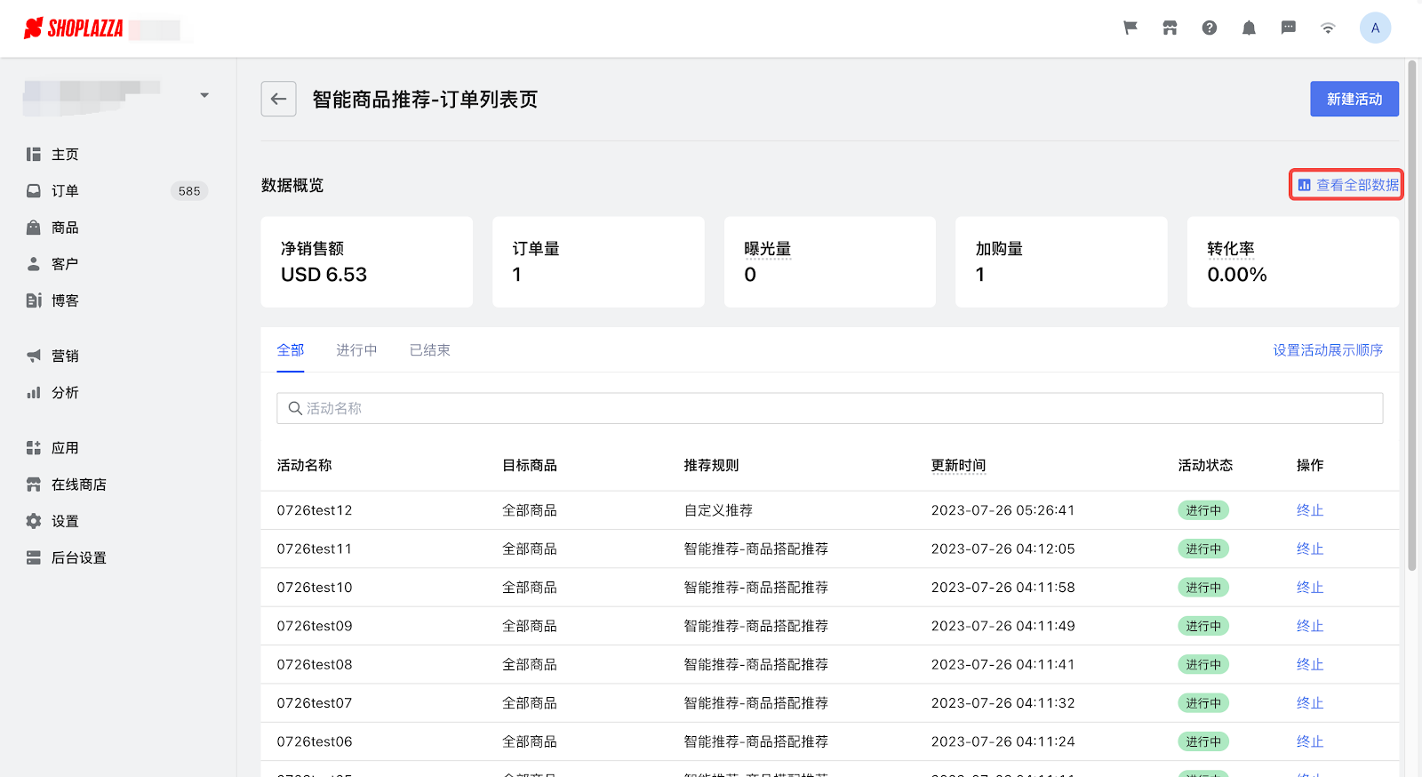
Task: Click the wifi signal icon
Action: pyautogui.click(x=1328, y=28)
